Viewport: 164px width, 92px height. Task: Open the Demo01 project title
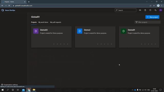tap(131, 30)
